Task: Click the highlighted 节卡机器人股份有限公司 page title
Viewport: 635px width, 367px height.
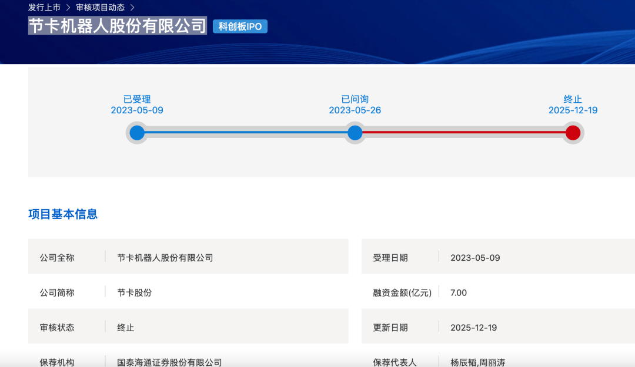Action: [118, 26]
